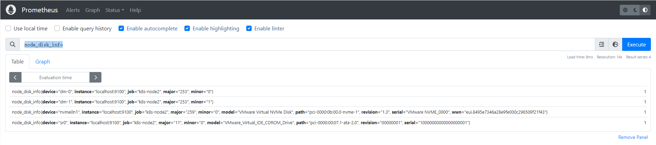Click the Remove Panel link

633,137
